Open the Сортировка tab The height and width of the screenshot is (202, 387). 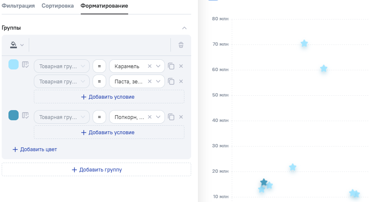tap(58, 6)
